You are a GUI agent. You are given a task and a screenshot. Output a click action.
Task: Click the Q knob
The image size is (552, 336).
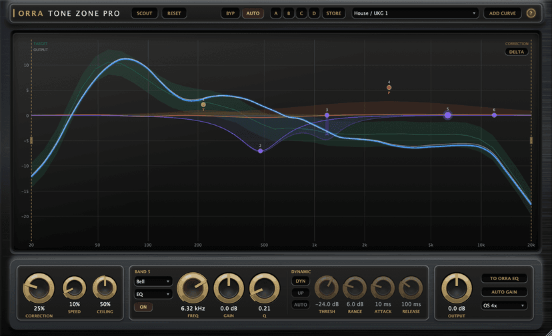point(265,288)
